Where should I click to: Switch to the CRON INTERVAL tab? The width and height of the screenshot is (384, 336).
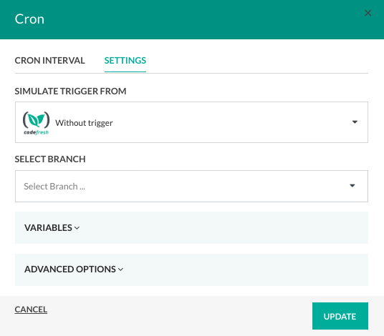(x=49, y=61)
